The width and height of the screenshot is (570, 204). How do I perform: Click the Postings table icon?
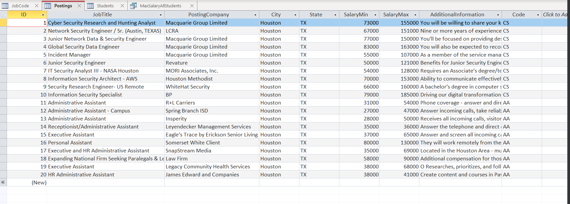coord(48,6)
